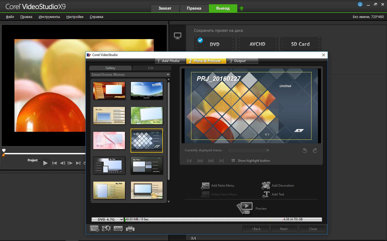Step to next frame in player
The width and height of the screenshot is (387, 241).
[70, 163]
